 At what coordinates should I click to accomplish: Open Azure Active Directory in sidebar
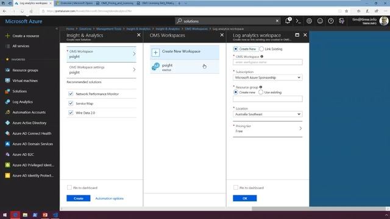29,123
